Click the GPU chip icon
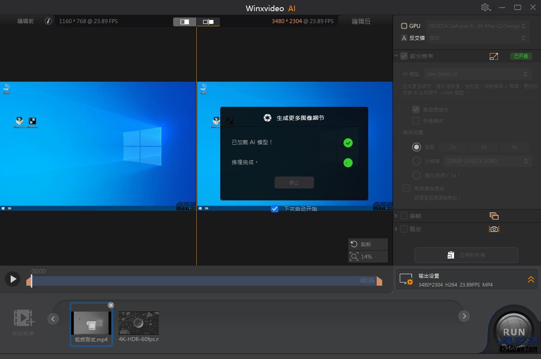Image resolution: width=541 pixels, height=359 pixels. click(x=404, y=26)
